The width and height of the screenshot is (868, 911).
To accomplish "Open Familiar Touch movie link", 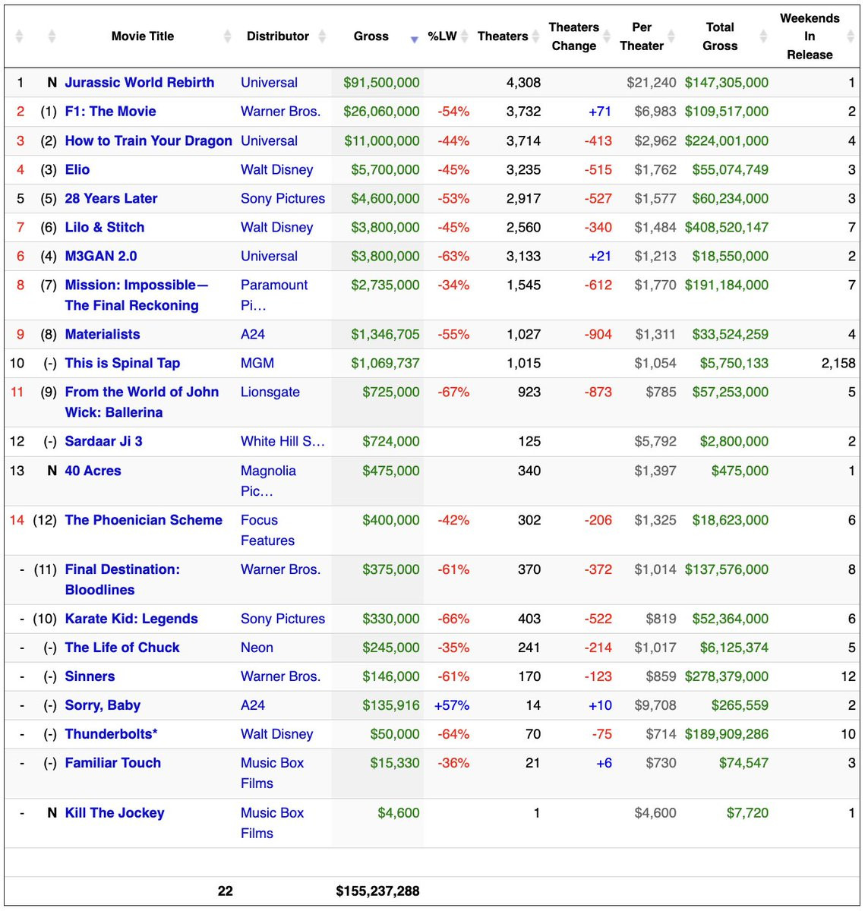I will click(x=113, y=763).
